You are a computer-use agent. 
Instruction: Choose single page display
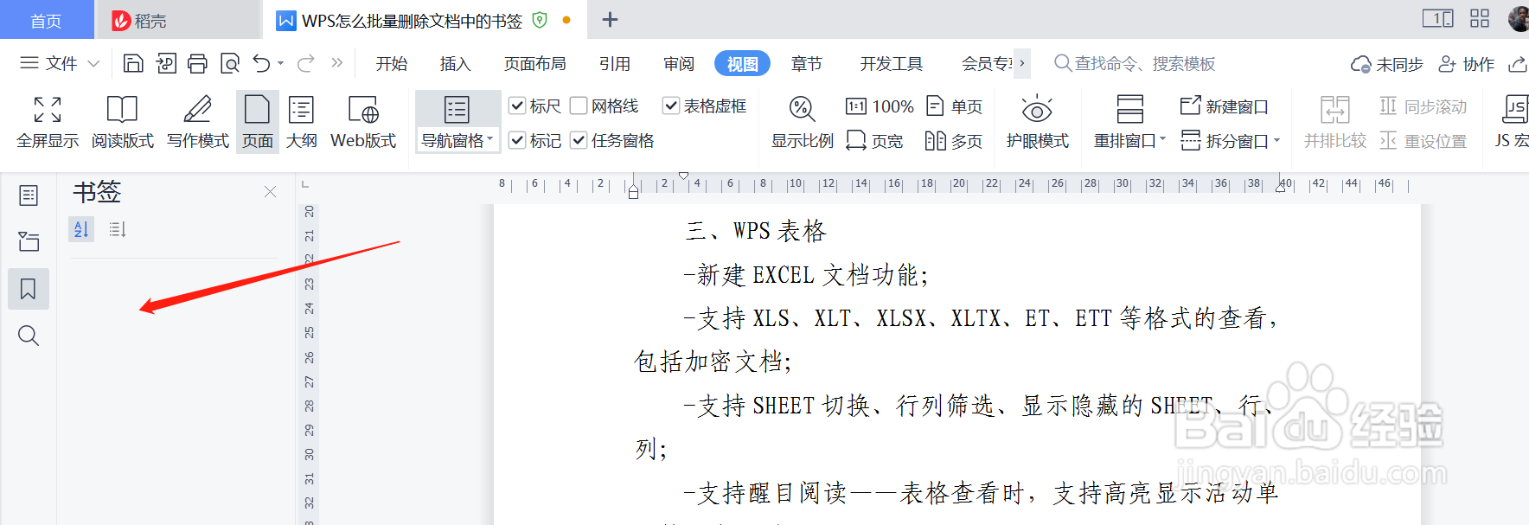tap(954, 106)
